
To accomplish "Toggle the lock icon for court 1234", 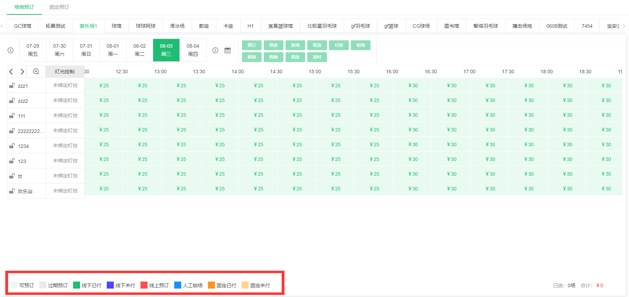I will tap(12, 146).
